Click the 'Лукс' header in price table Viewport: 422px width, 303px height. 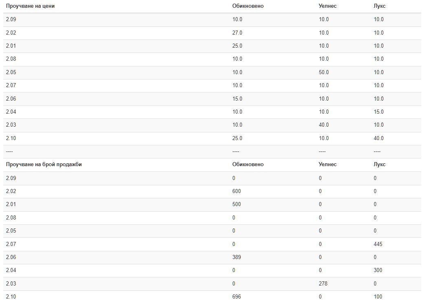[x=380, y=6]
